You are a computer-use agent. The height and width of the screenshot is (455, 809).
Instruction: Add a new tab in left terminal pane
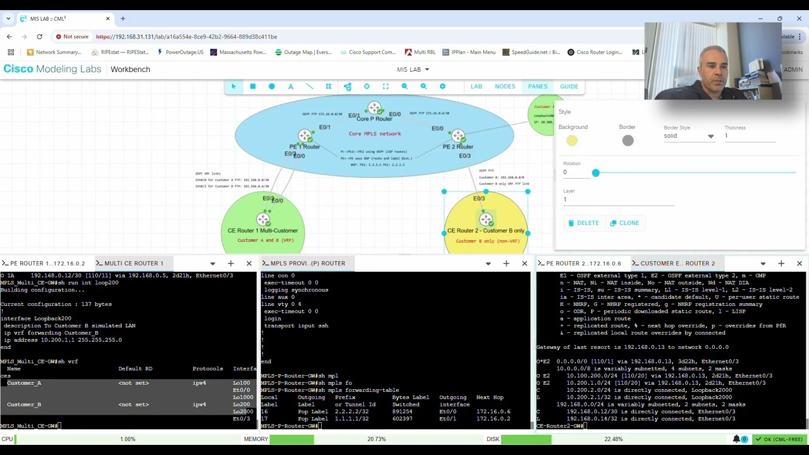(231, 263)
